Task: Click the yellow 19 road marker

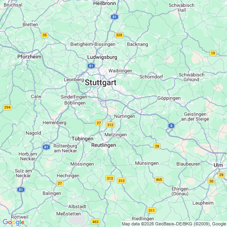Action: (x=213, y=53)
